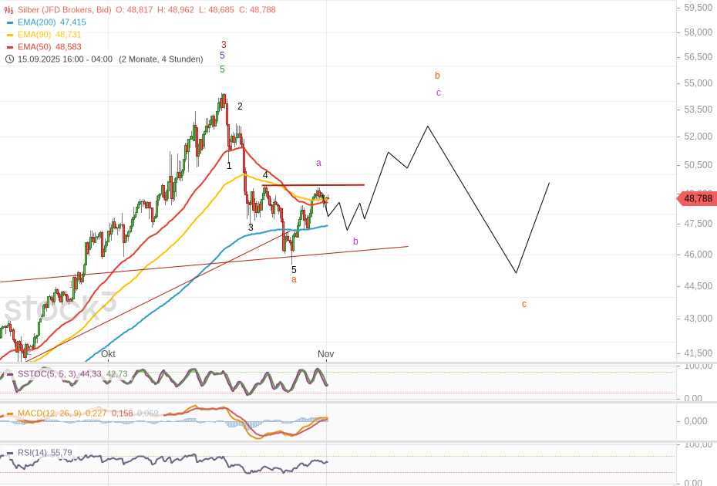Click the Silber (JFD Brokers, Bid) title
The height and width of the screenshot is (486, 717).
pyautogui.click(x=64, y=10)
